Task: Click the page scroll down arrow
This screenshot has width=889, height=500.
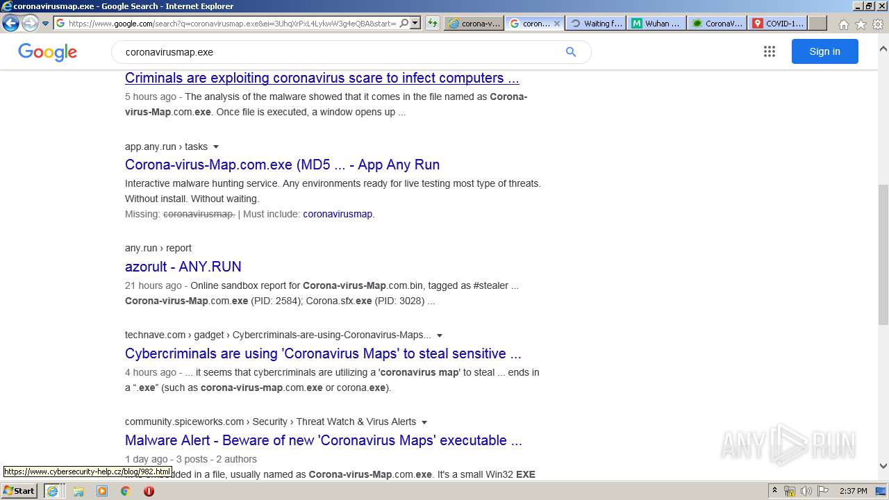Action: 883,466
